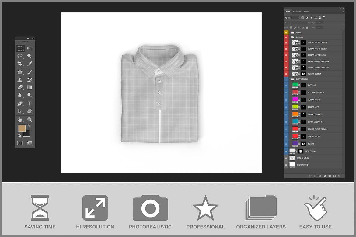Select the Path Selection tool

pos(20,111)
